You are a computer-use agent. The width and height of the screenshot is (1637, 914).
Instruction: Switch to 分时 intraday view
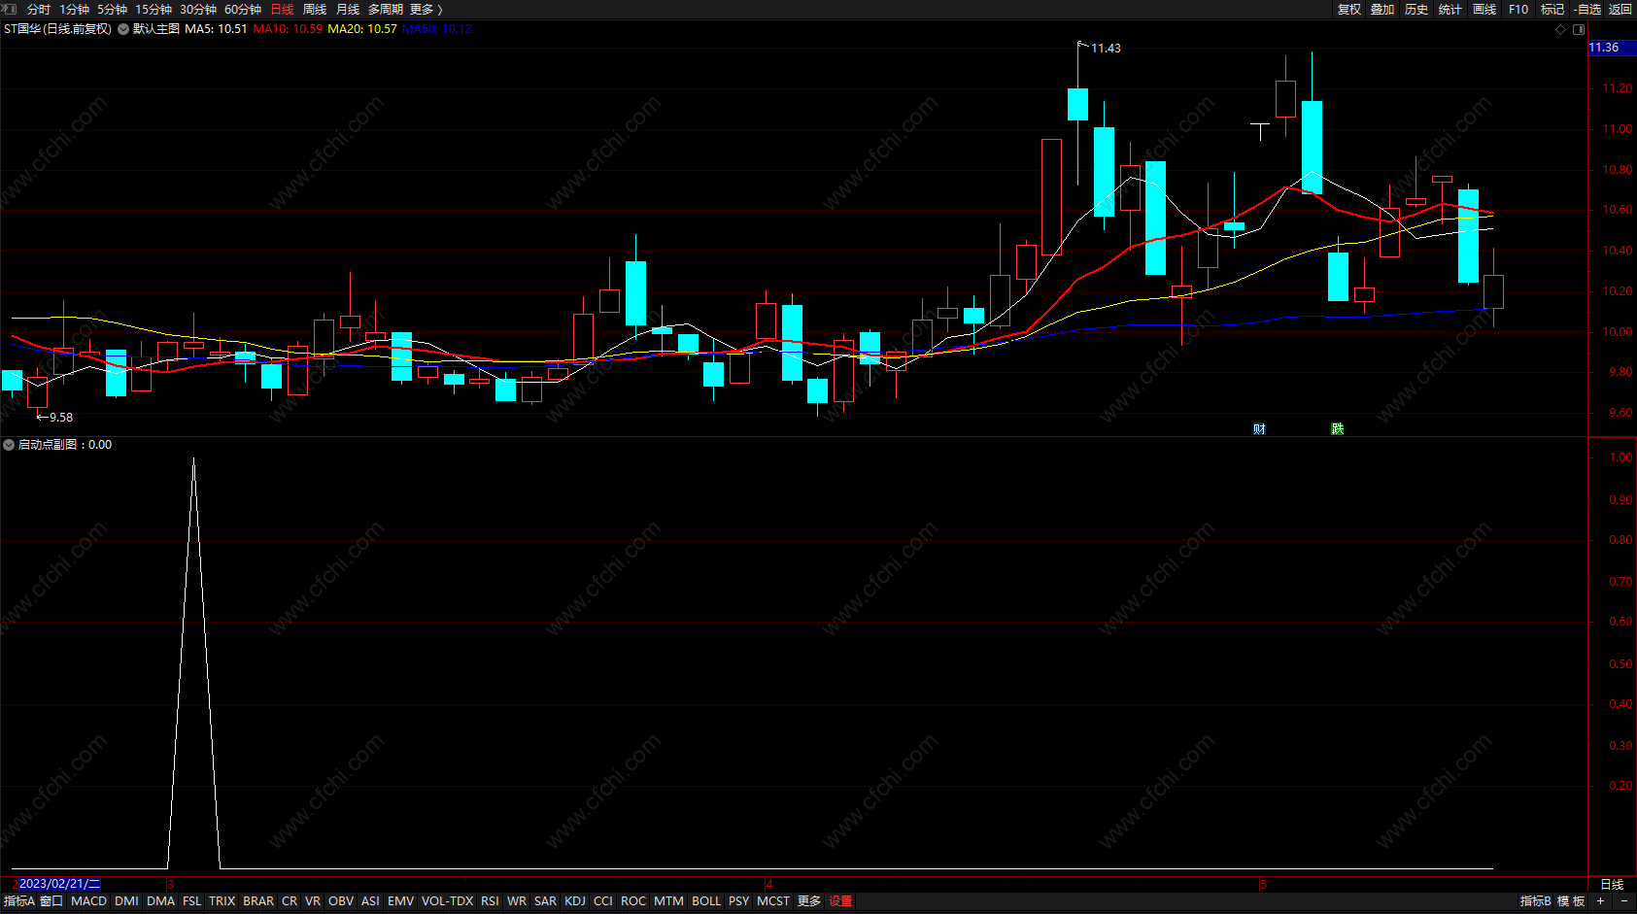point(39,9)
